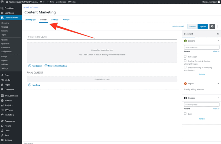The height and width of the screenshot is (144, 221).
Task: Open WooCommerce in the admin sidebar
Action: (x=11, y=96)
